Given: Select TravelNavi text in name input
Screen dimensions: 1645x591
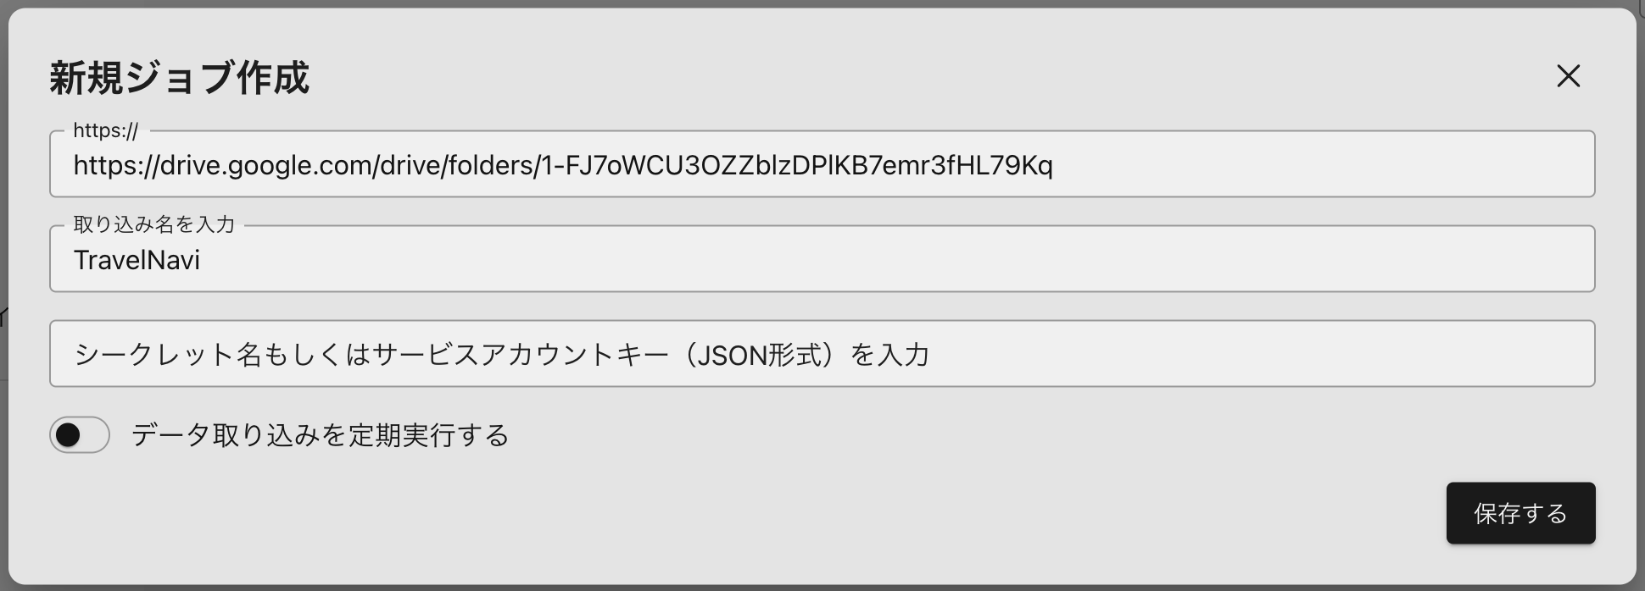Looking at the screenshot, I should pyautogui.click(x=137, y=260).
